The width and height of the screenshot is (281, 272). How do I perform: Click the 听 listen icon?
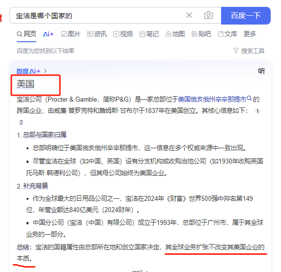point(261,71)
